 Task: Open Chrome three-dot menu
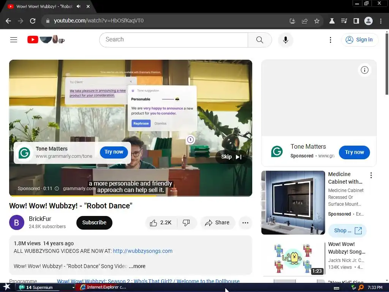[381, 21]
